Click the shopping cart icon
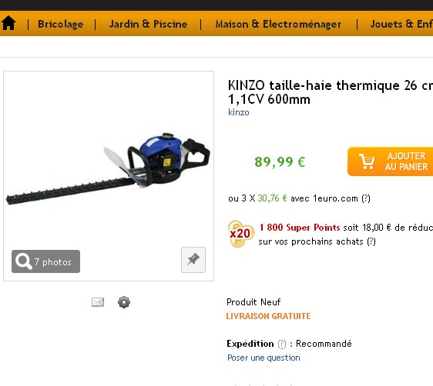 pyautogui.click(x=367, y=161)
